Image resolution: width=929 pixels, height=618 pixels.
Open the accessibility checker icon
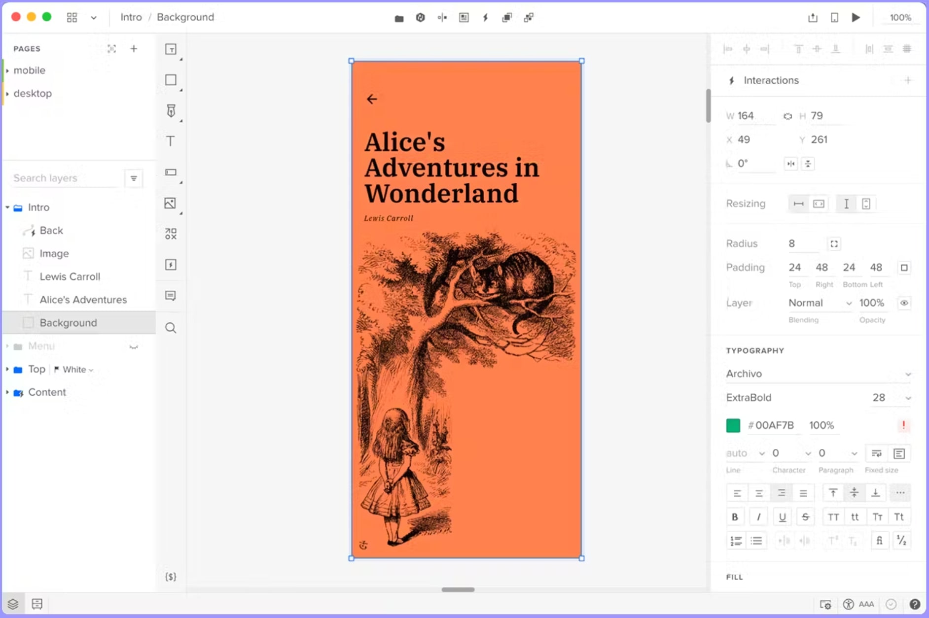point(848,604)
